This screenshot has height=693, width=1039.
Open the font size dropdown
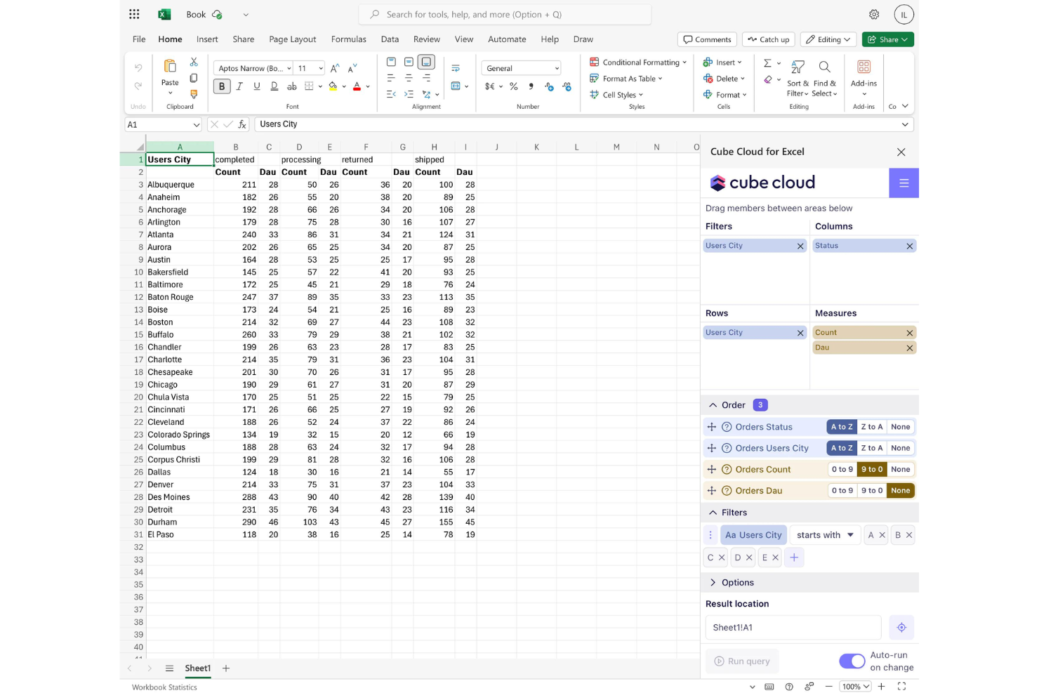[321, 69]
